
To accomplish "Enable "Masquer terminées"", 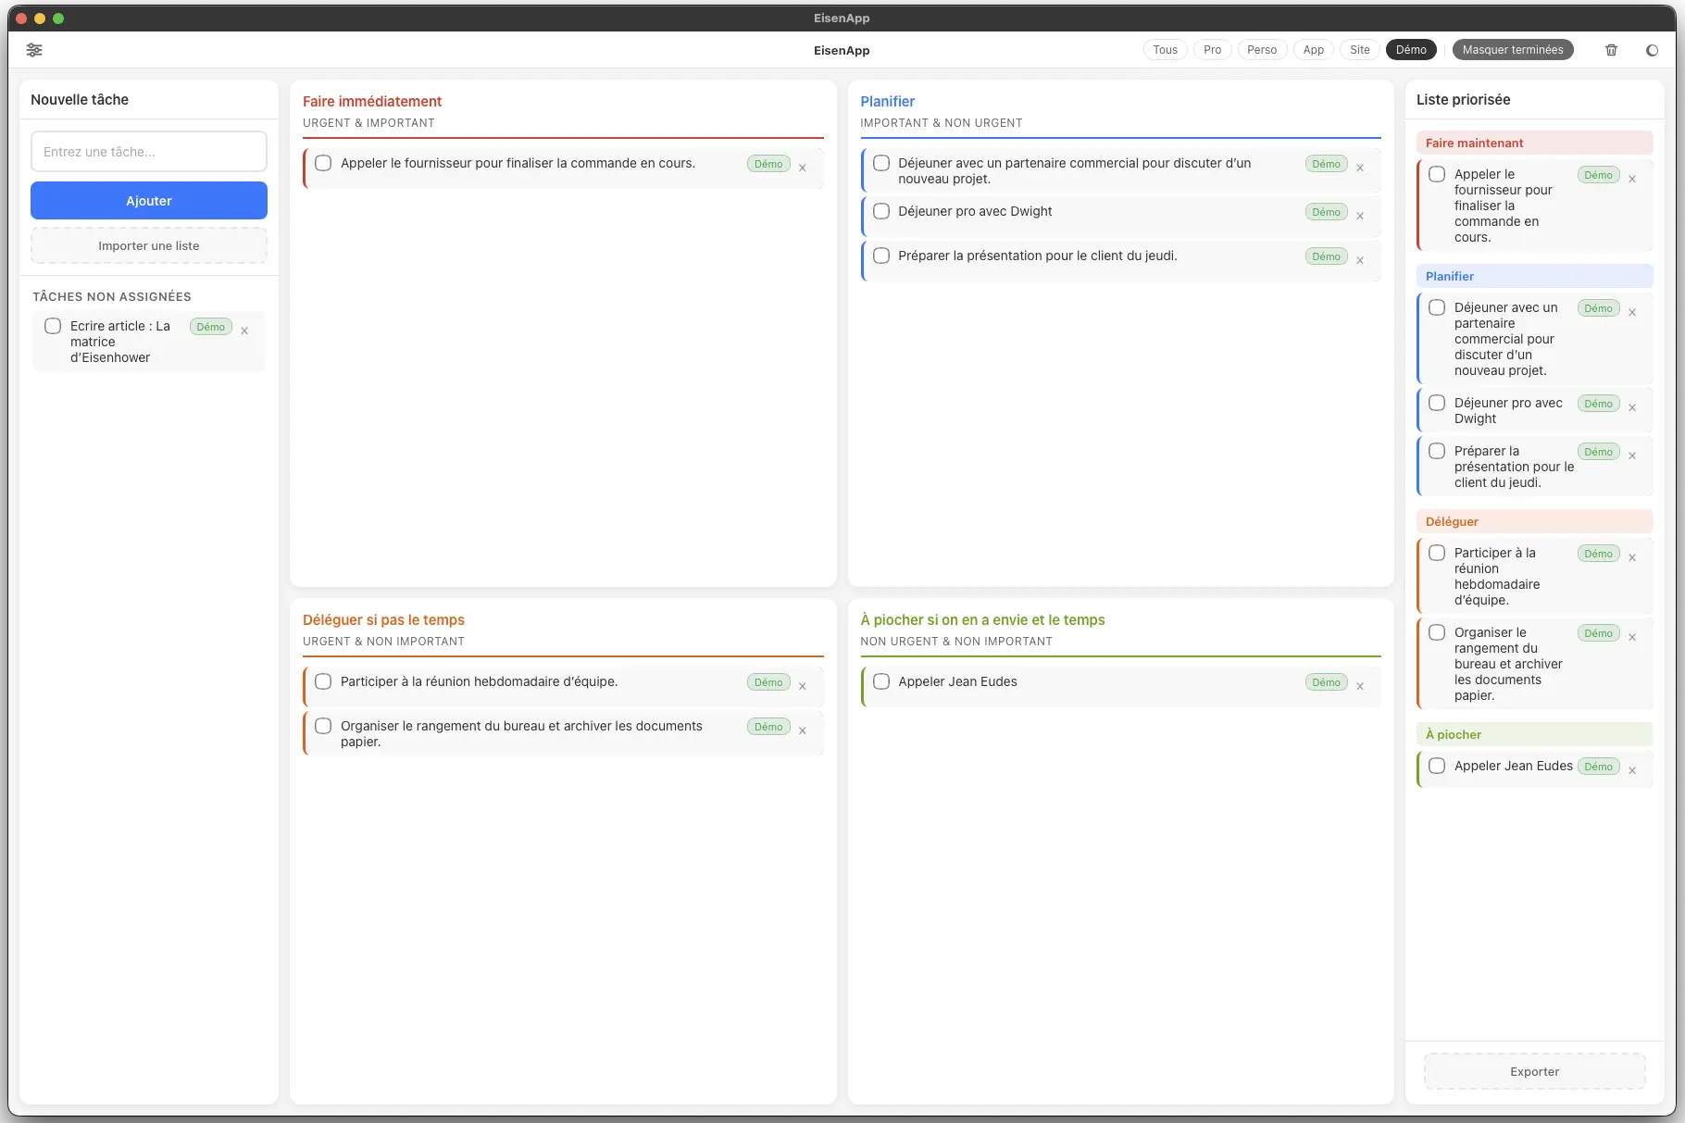I will click(x=1512, y=49).
